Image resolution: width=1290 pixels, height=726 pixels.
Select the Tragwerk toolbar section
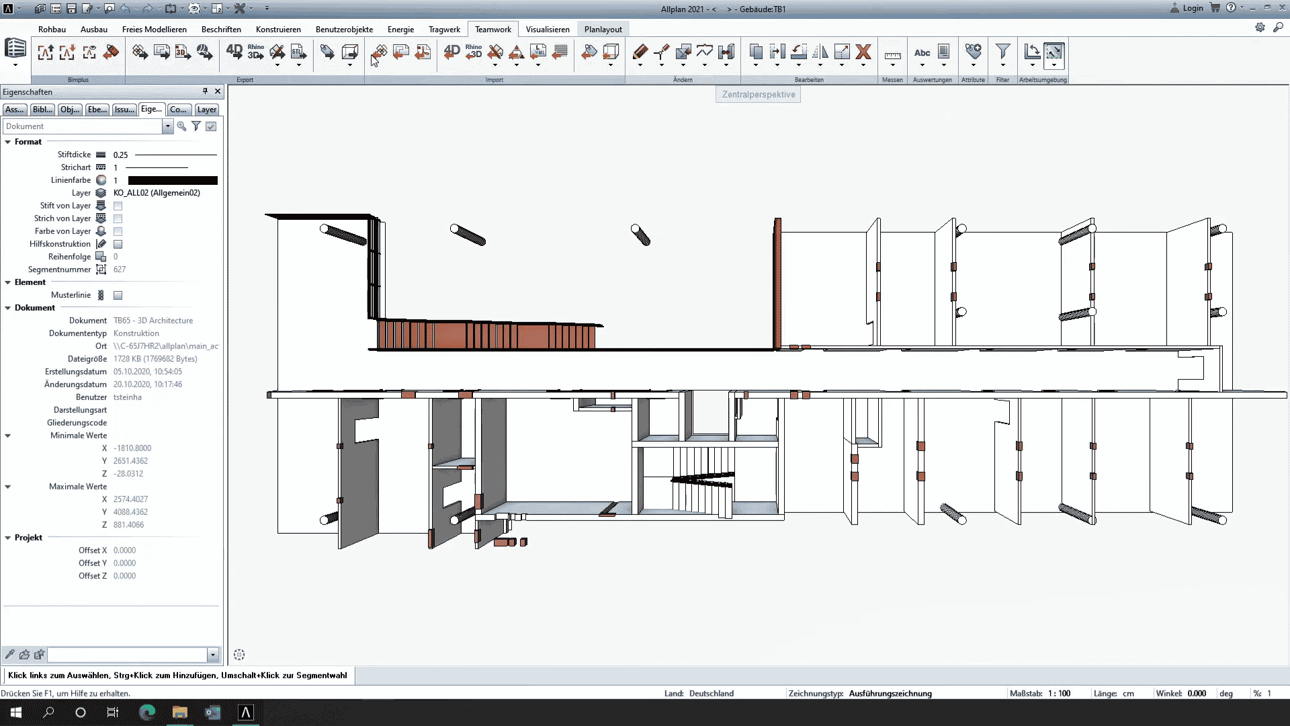click(x=444, y=30)
